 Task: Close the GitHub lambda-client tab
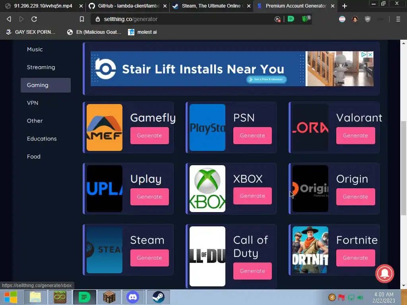point(165,6)
